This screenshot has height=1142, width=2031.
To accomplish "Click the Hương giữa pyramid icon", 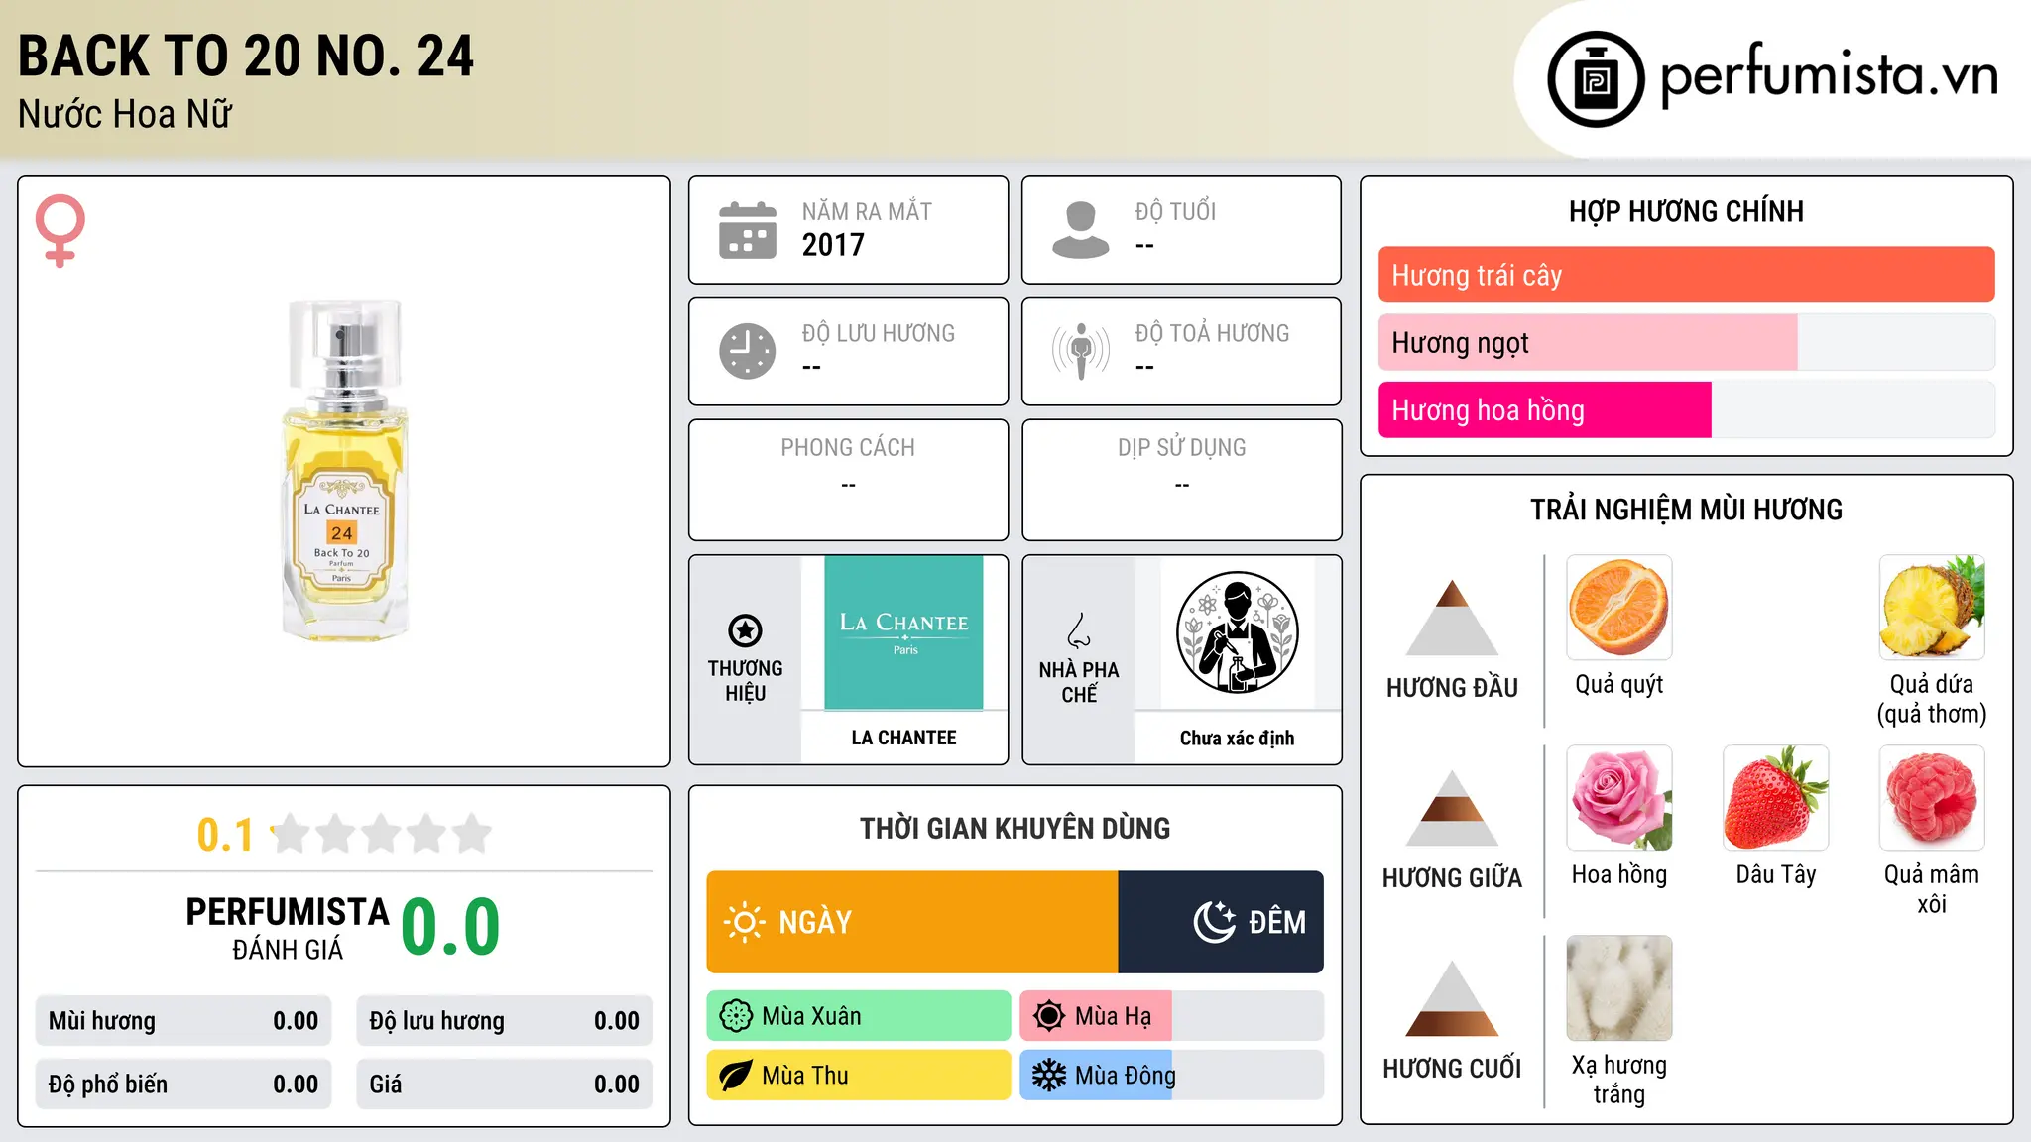I will [x=1452, y=808].
